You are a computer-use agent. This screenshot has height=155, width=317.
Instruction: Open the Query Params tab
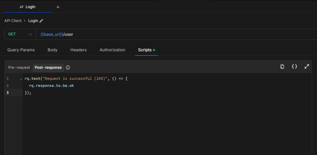tap(21, 50)
